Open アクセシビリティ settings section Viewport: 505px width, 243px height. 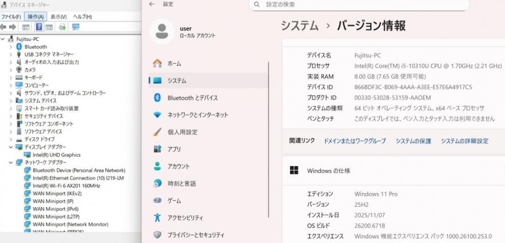coord(185,218)
